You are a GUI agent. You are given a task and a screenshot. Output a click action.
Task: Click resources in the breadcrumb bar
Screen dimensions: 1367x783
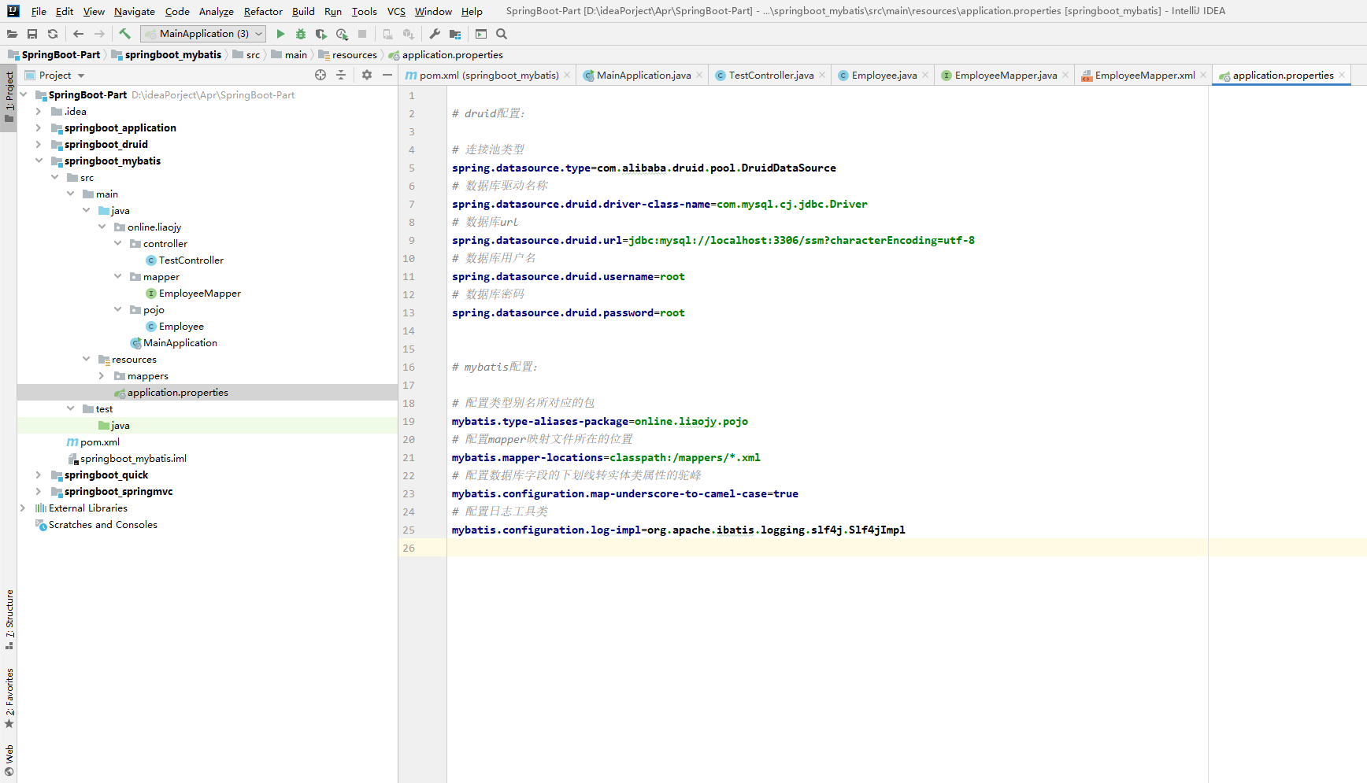(348, 54)
